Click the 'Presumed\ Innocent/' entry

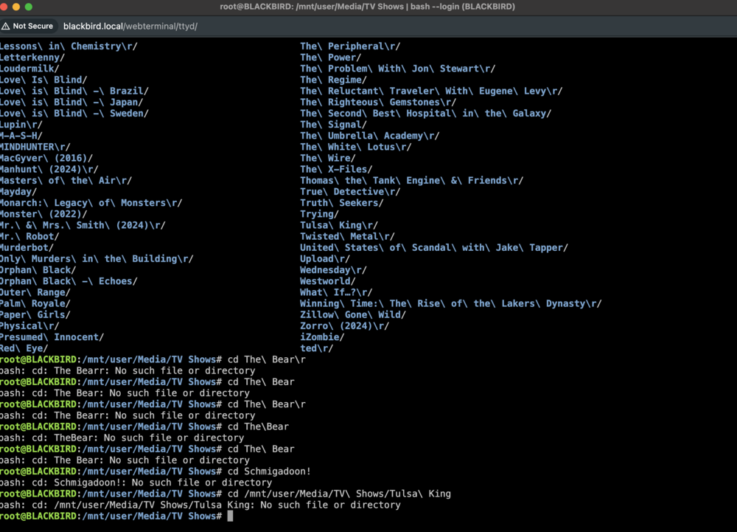point(52,337)
